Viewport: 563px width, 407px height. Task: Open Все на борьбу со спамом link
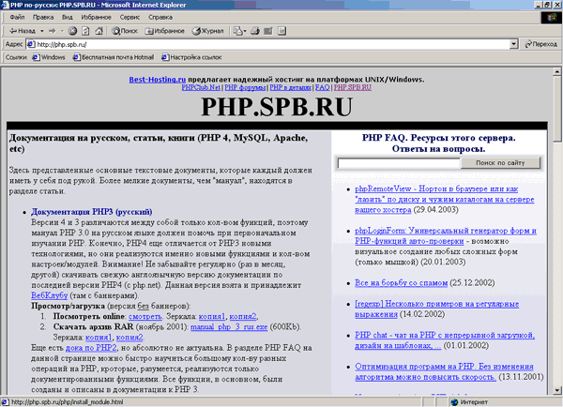401,283
